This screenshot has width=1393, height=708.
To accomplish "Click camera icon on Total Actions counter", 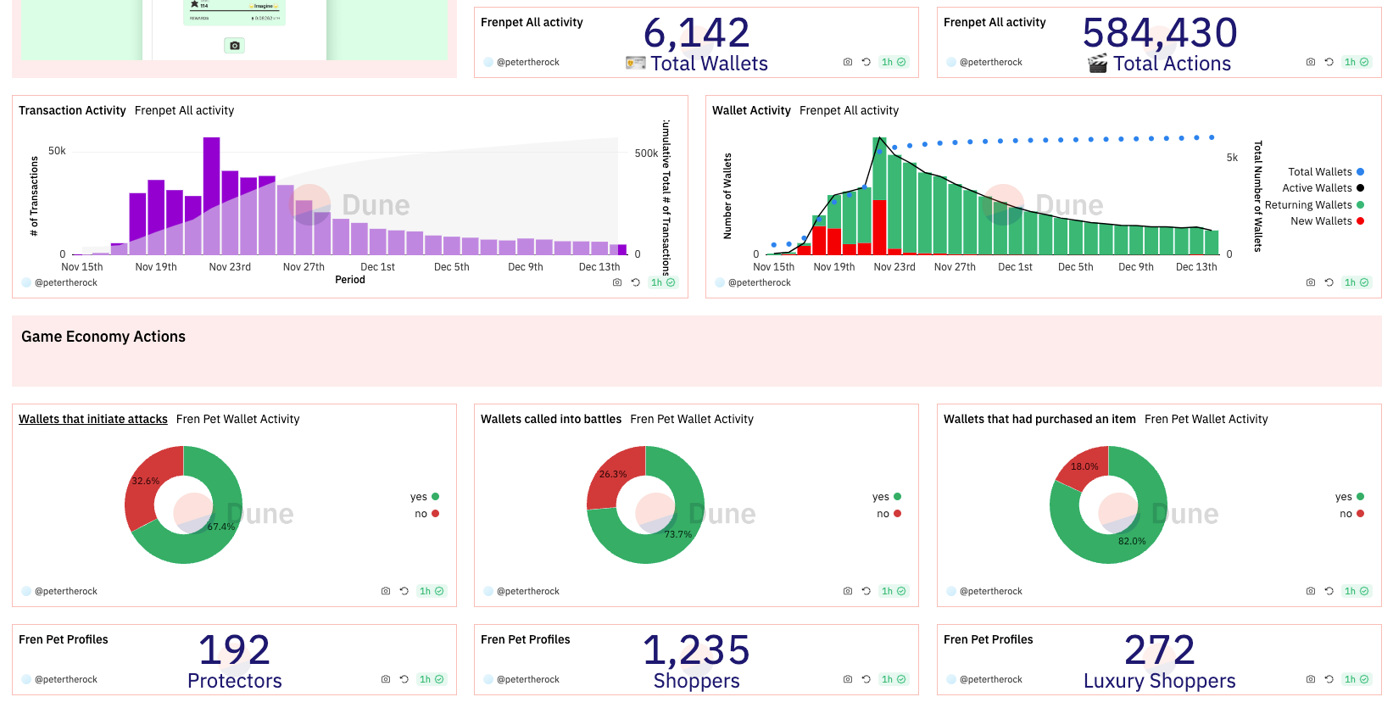I will [x=1311, y=62].
